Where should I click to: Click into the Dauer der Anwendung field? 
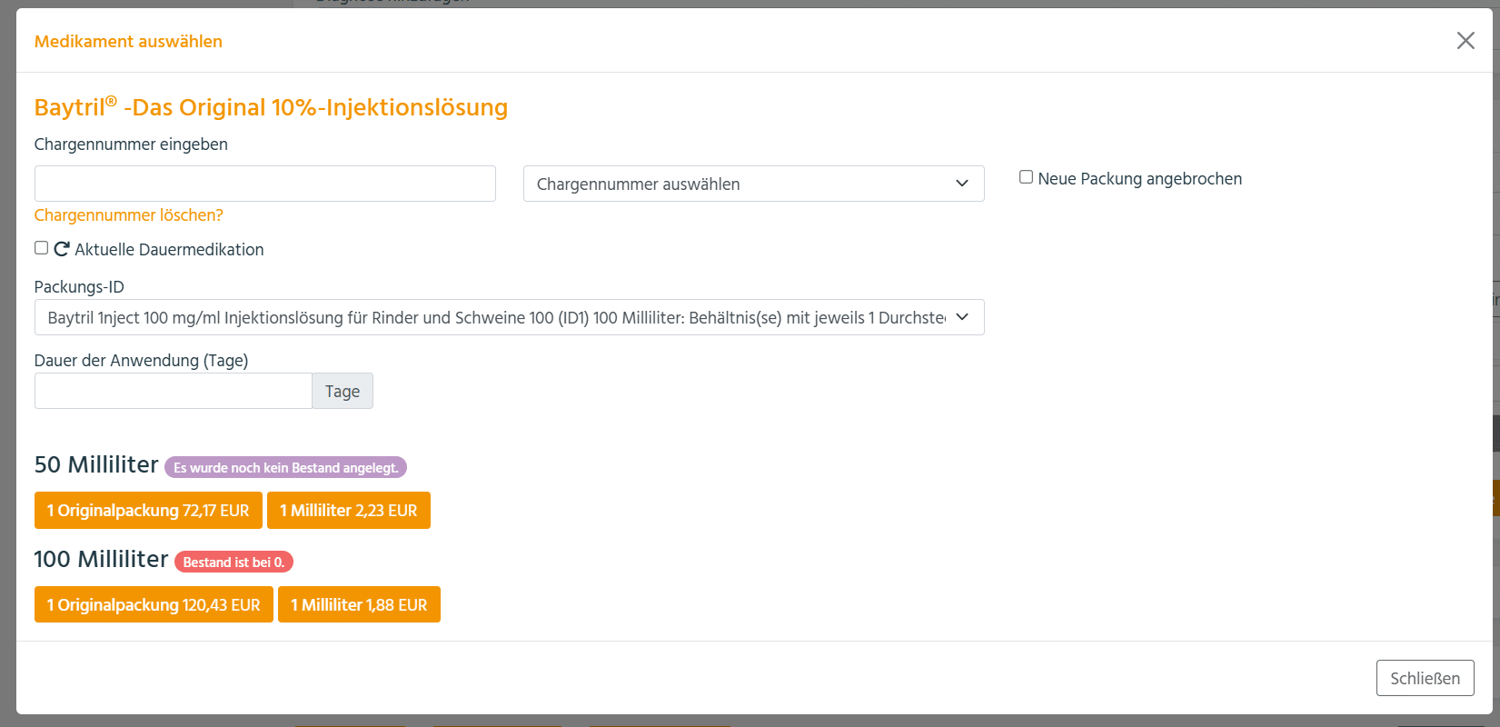(x=173, y=391)
